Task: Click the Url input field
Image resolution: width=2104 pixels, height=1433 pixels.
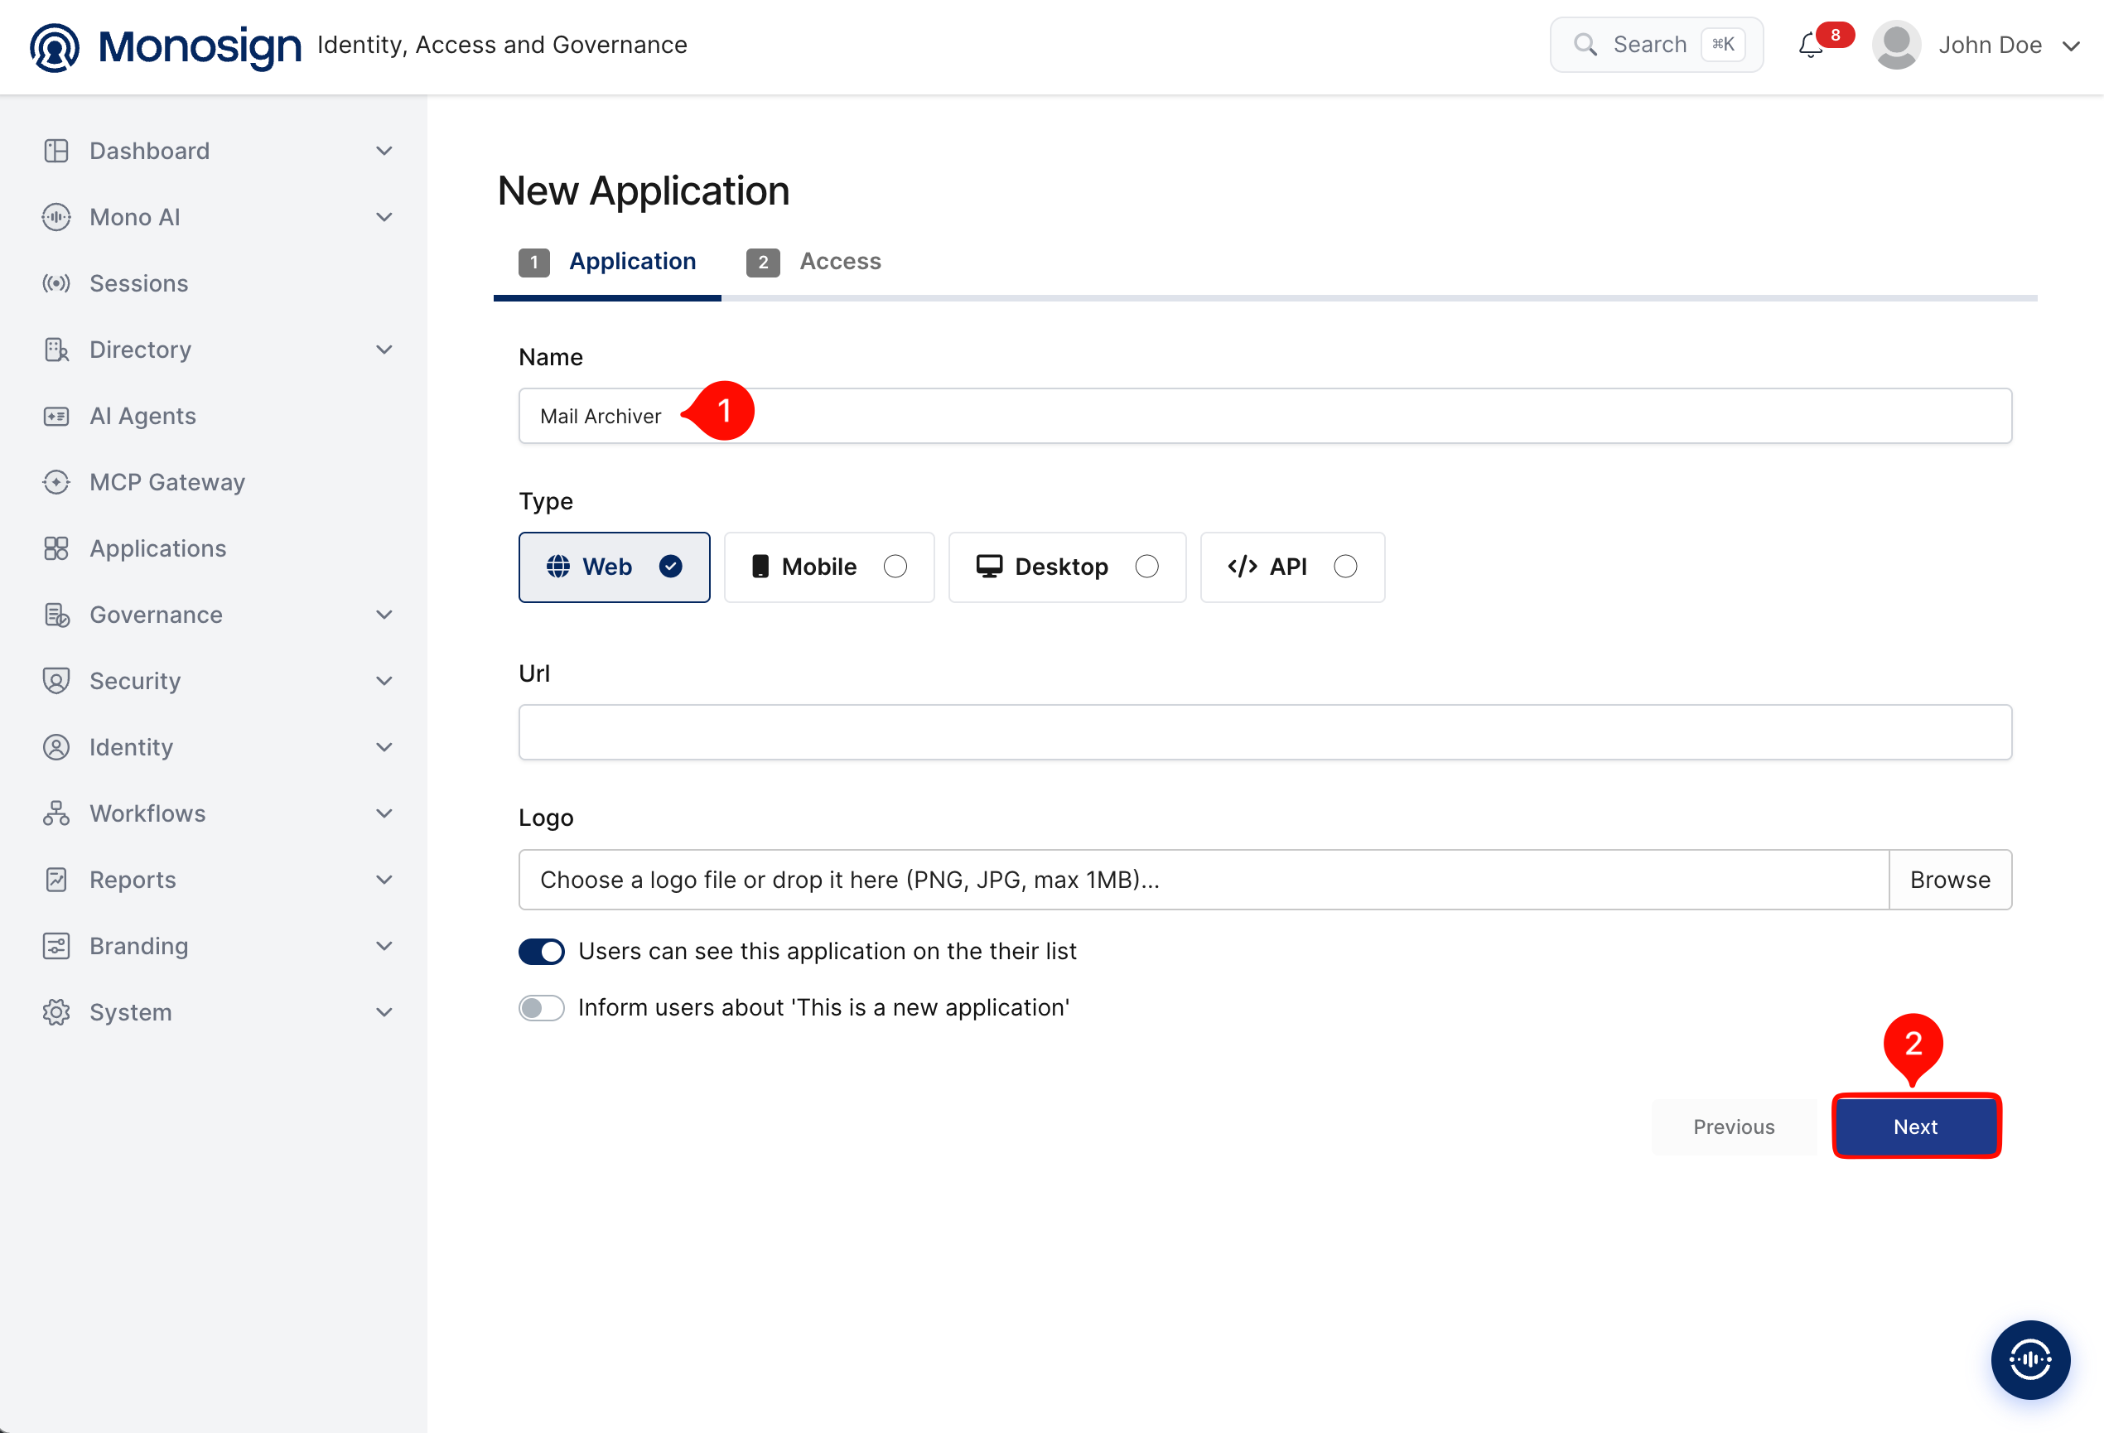Action: 1265,732
